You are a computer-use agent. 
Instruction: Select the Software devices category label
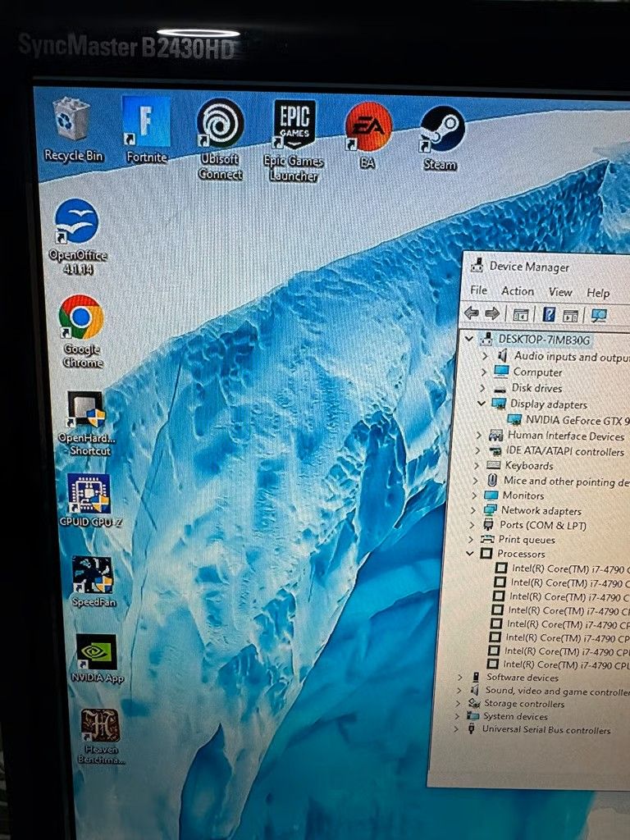pyautogui.click(x=523, y=677)
